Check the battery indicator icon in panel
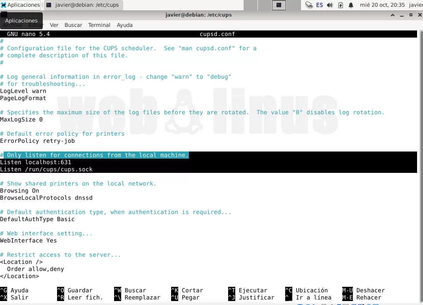This screenshot has height=305, width=423. [x=341, y=5]
